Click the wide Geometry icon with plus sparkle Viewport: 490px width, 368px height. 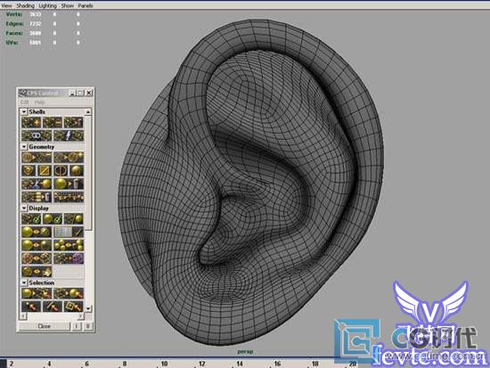pos(69,157)
